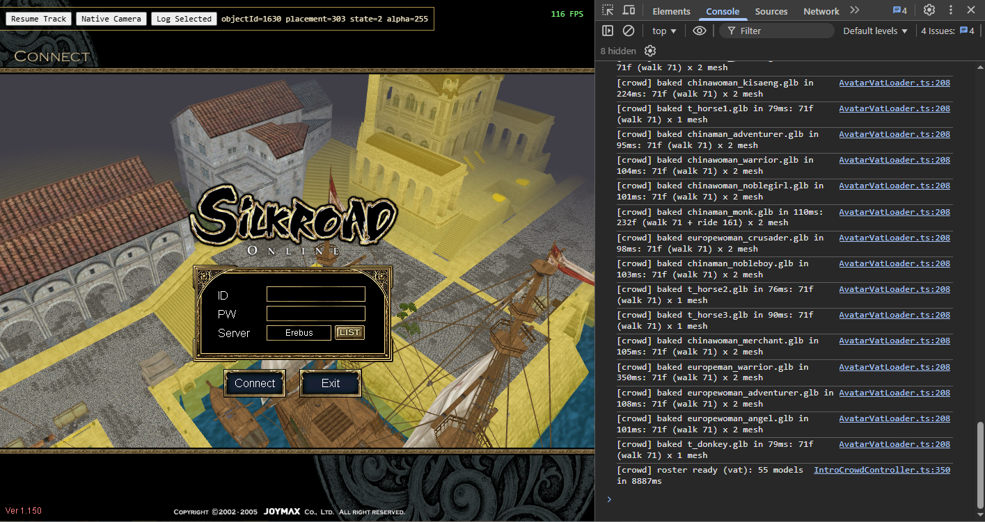Open DevTools more options menu
The width and height of the screenshot is (985, 522).
(x=951, y=10)
